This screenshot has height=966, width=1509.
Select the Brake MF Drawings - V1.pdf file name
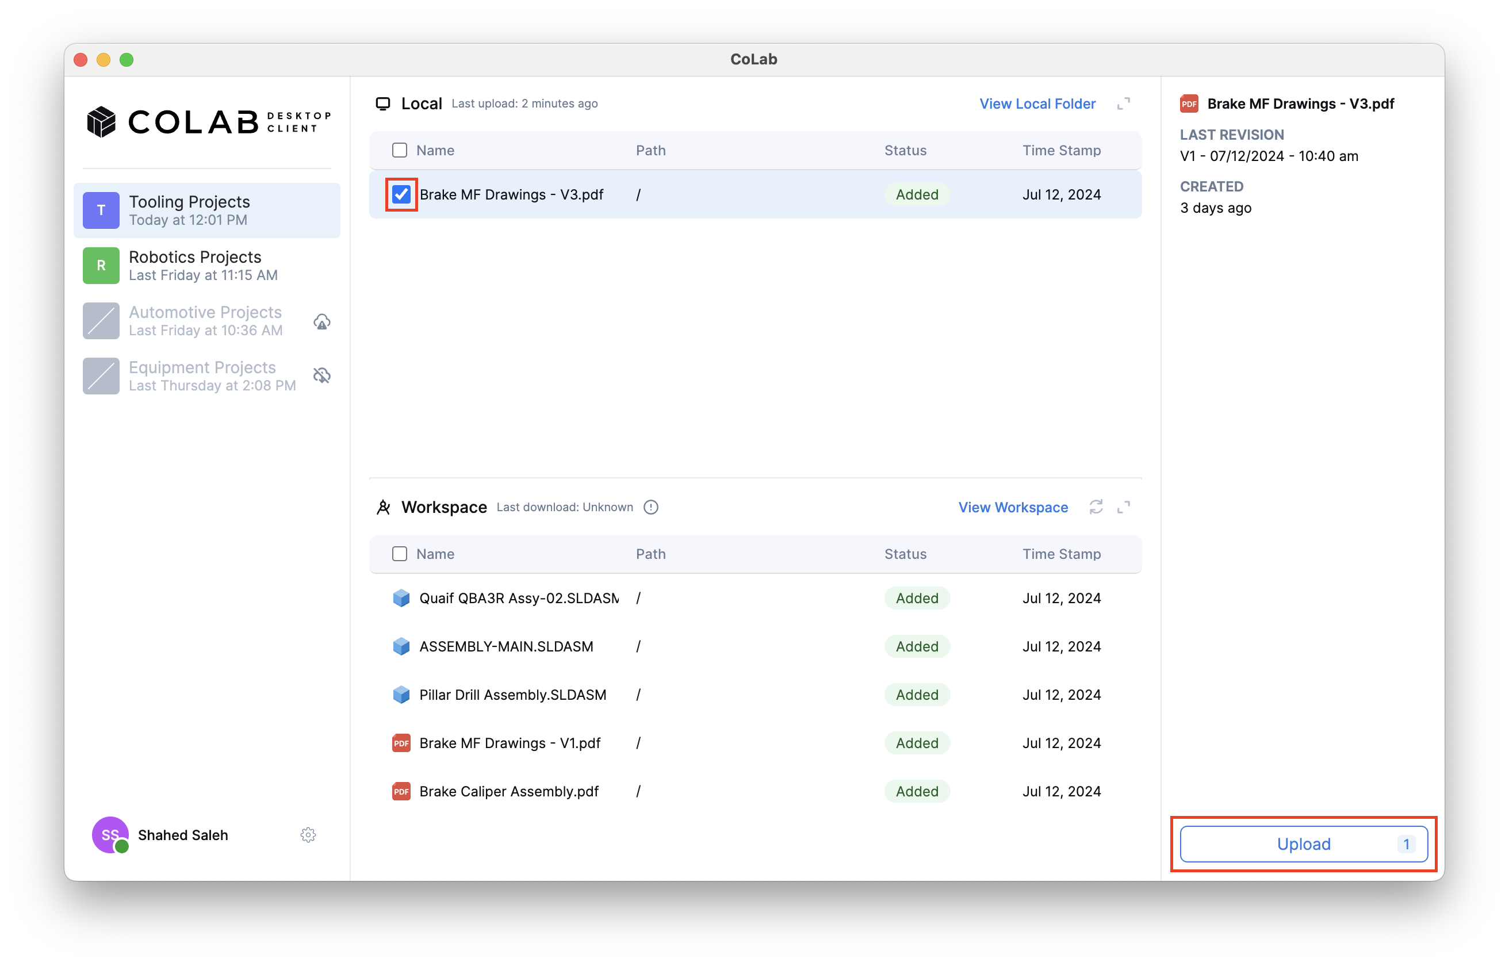coord(510,743)
